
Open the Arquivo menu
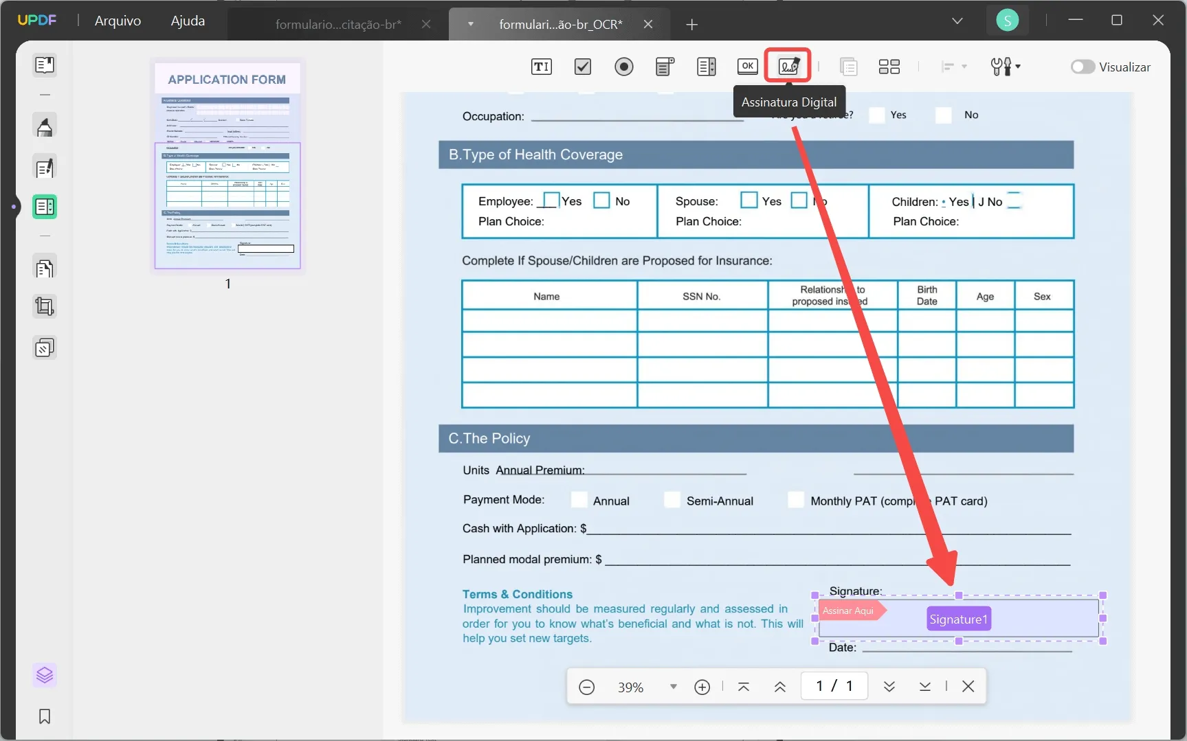tap(118, 21)
